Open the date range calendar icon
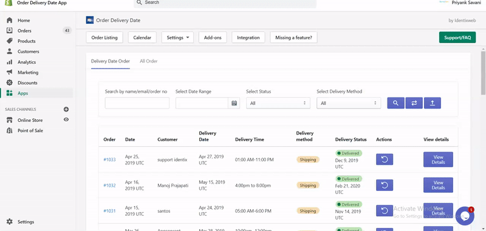The image size is (486, 231). [234, 103]
